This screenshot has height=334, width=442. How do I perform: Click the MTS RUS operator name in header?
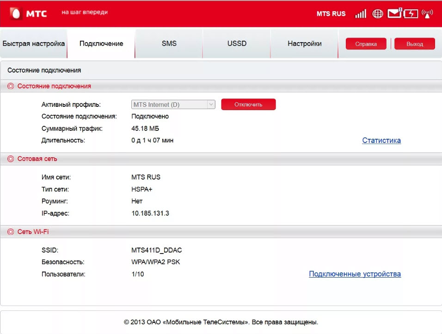pos(331,13)
